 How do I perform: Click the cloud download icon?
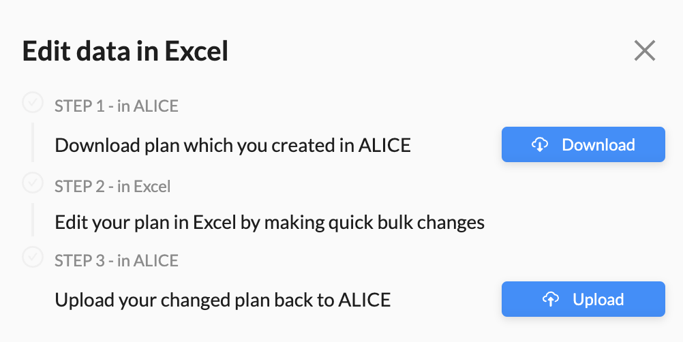click(540, 144)
